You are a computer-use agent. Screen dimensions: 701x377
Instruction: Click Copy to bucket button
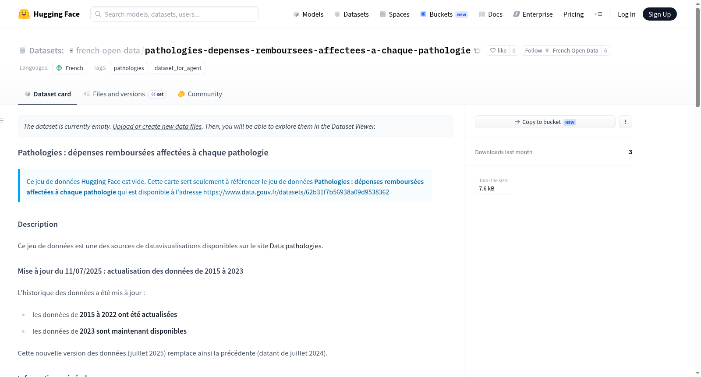pyautogui.click(x=545, y=122)
